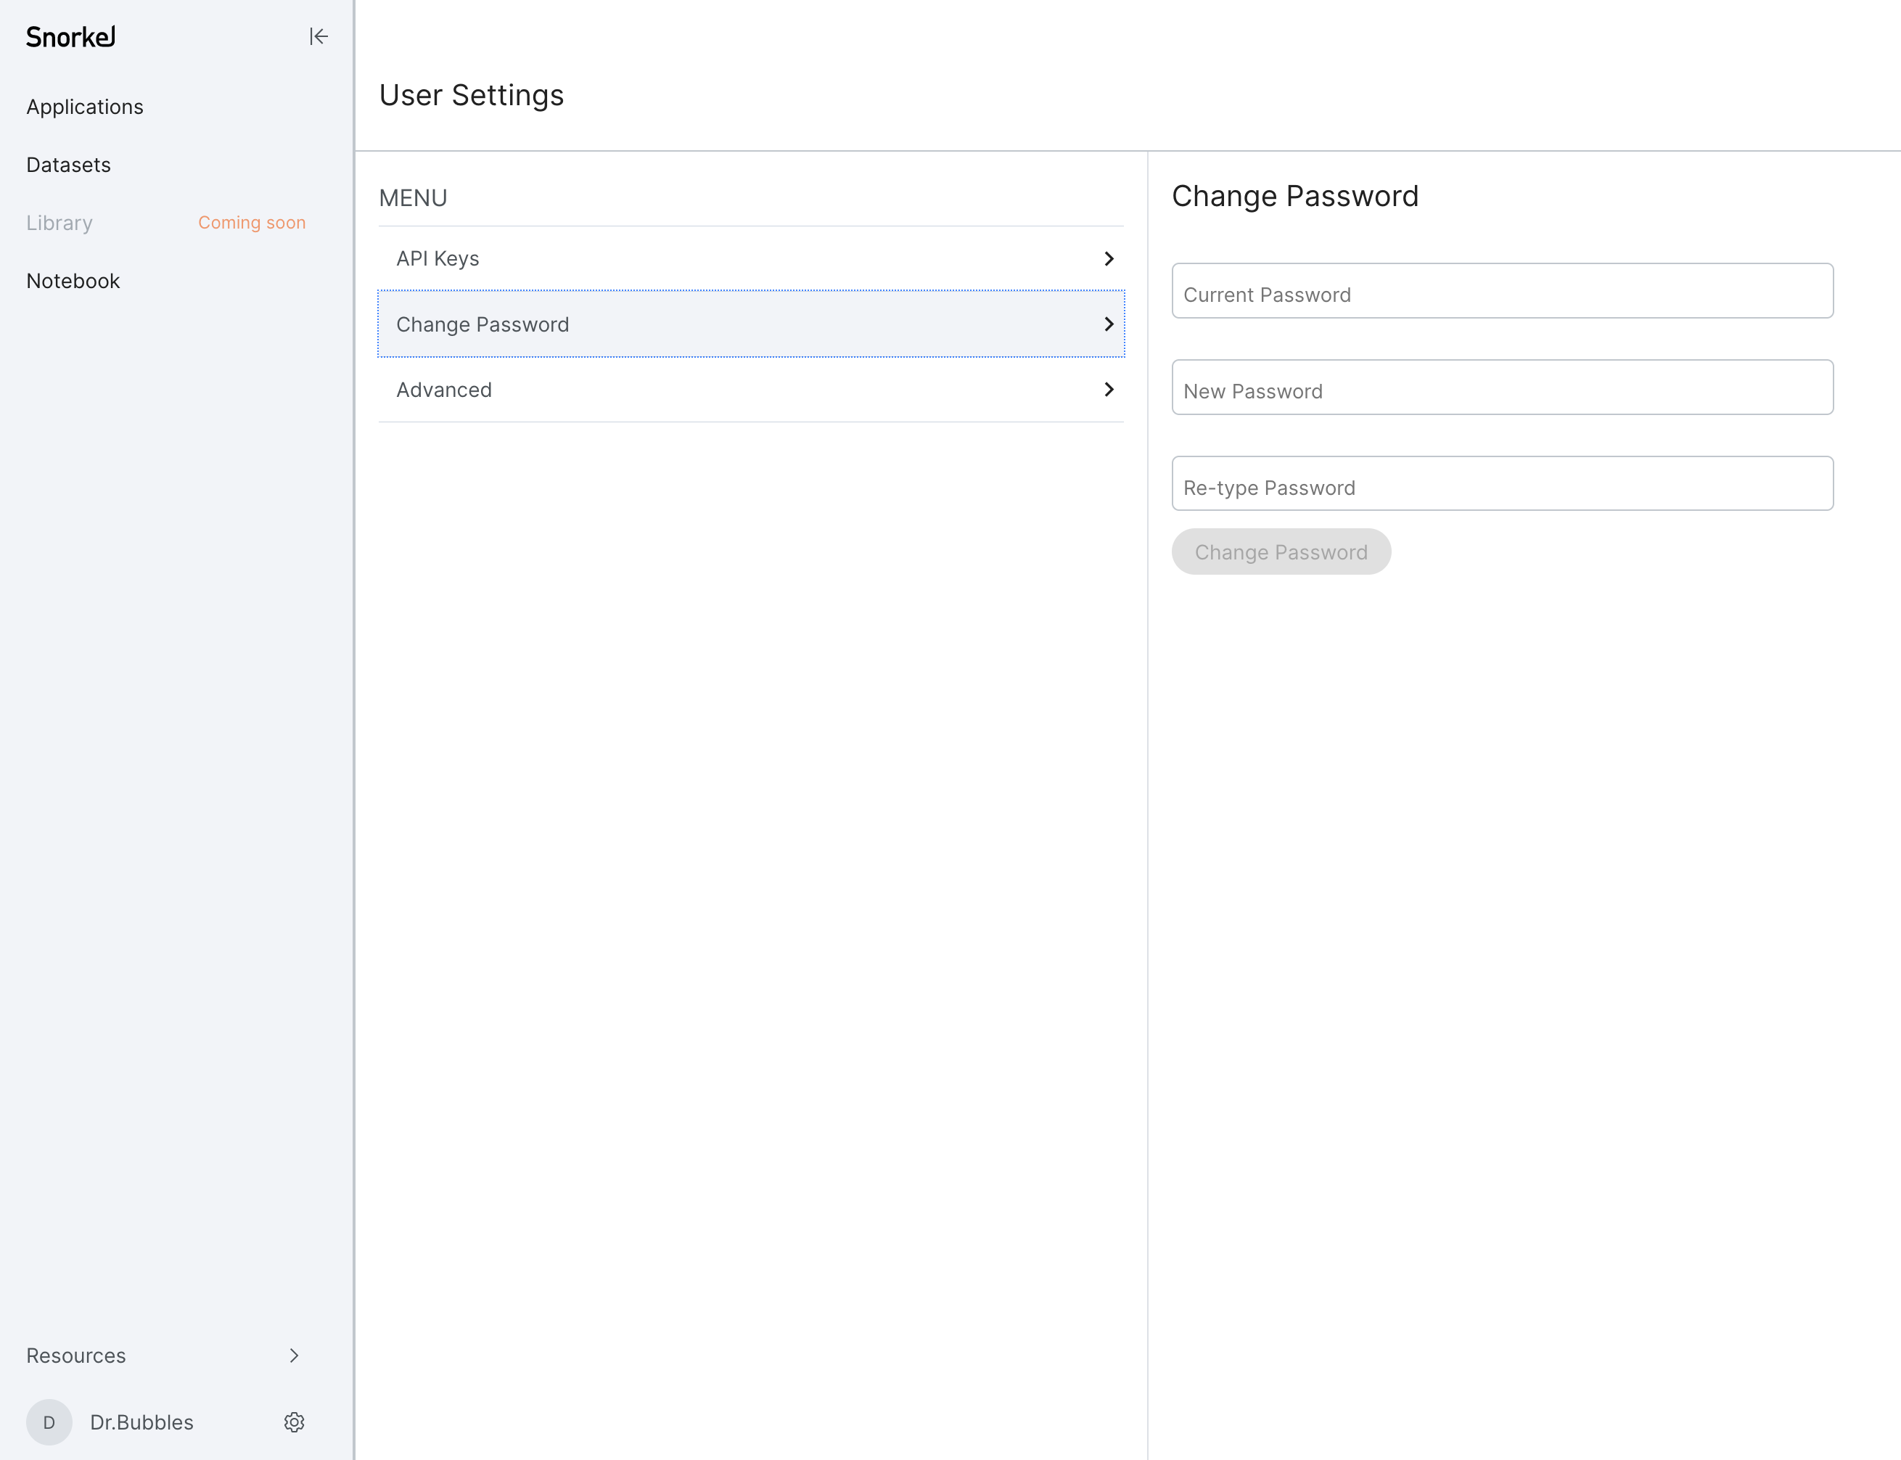Image resolution: width=1901 pixels, height=1460 pixels.
Task: Focus the Re-type Password field
Action: tap(1502, 483)
